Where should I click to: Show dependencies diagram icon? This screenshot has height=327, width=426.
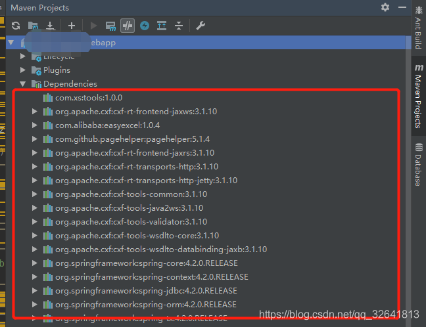tap(162, 26)
